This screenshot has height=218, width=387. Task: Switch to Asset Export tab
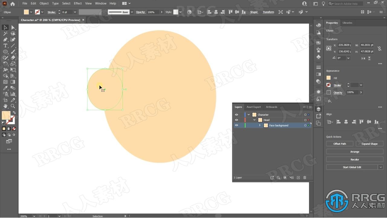[x=254, y=107]
